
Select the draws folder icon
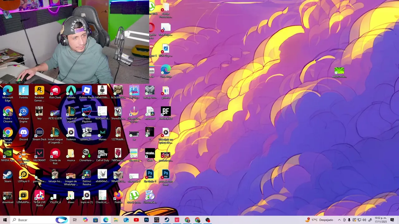71,197
